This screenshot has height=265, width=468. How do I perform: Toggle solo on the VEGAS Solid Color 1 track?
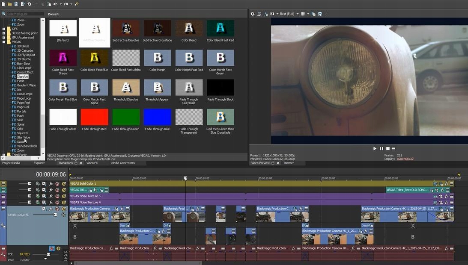tap(64, 184)
